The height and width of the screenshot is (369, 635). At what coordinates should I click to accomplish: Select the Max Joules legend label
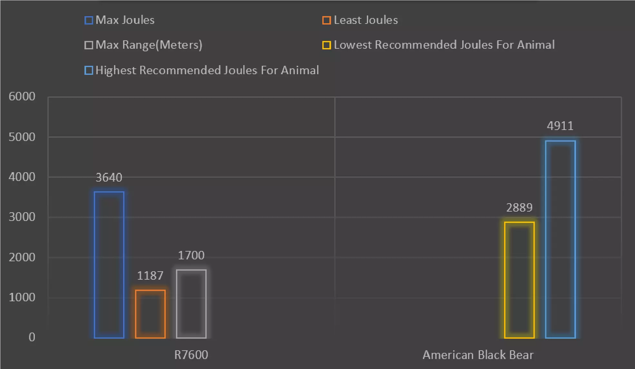[x=125, y=20]
